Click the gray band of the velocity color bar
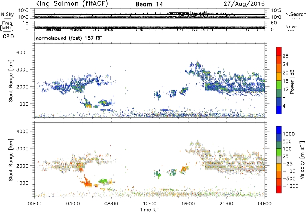Image resolution: width=306 pixels, height=212 pixels. point(279,160)
